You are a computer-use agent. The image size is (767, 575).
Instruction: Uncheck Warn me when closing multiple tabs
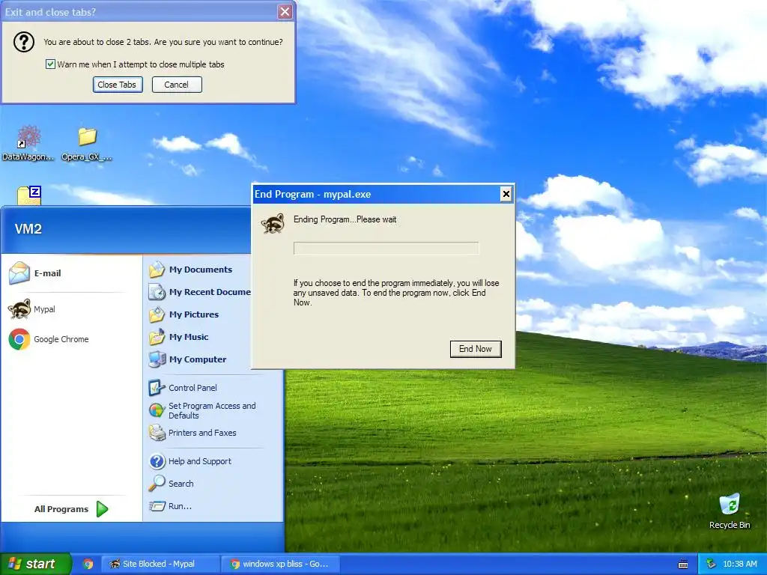[x=50, y=64]
